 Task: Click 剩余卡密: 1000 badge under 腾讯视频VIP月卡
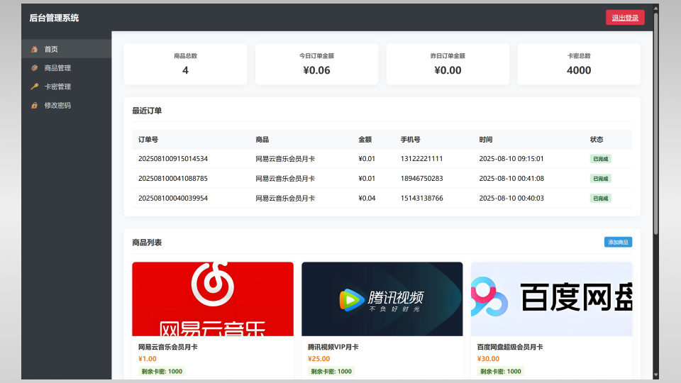coord(331,371)
